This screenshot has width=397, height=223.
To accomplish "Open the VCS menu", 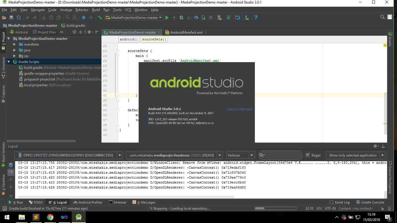I will (128, 10).
